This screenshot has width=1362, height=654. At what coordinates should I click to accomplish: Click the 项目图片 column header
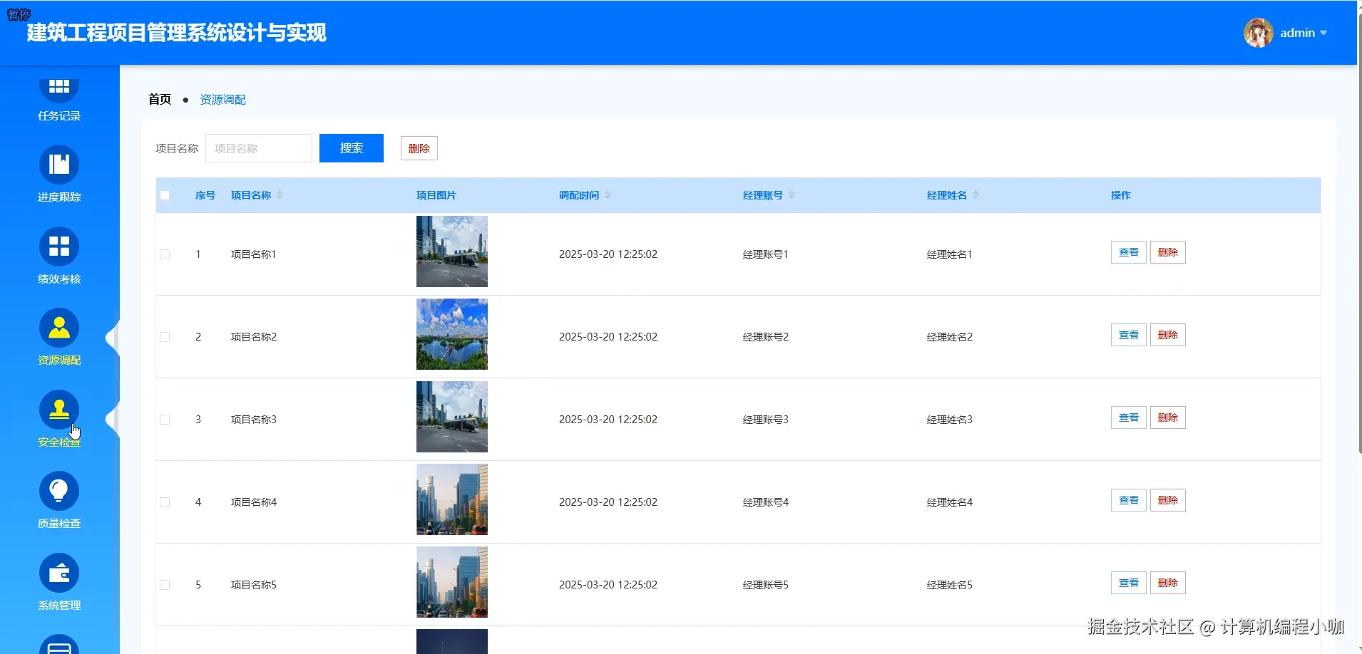pos(436,195)
